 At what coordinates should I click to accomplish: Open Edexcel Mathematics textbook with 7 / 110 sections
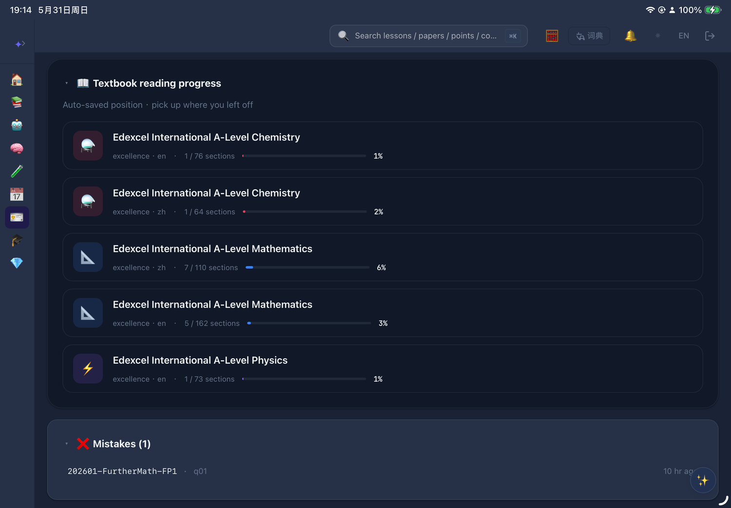point(383,257)
